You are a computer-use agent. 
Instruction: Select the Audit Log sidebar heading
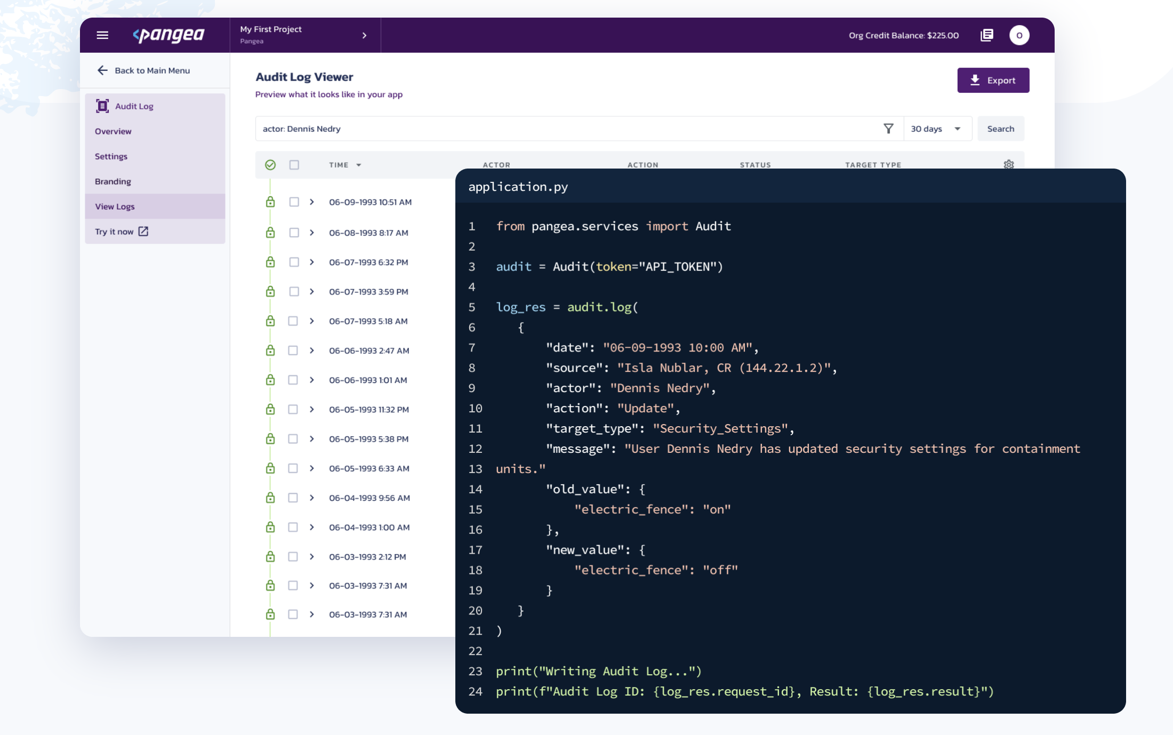[x=155, y=106]
